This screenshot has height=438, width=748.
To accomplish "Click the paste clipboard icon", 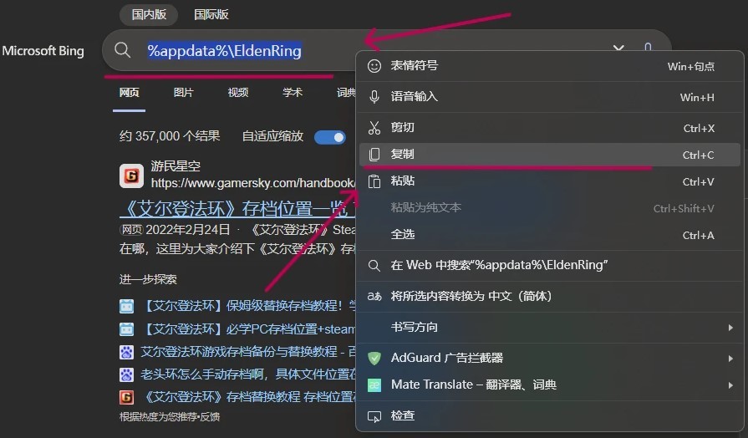I will click(374, 181).
